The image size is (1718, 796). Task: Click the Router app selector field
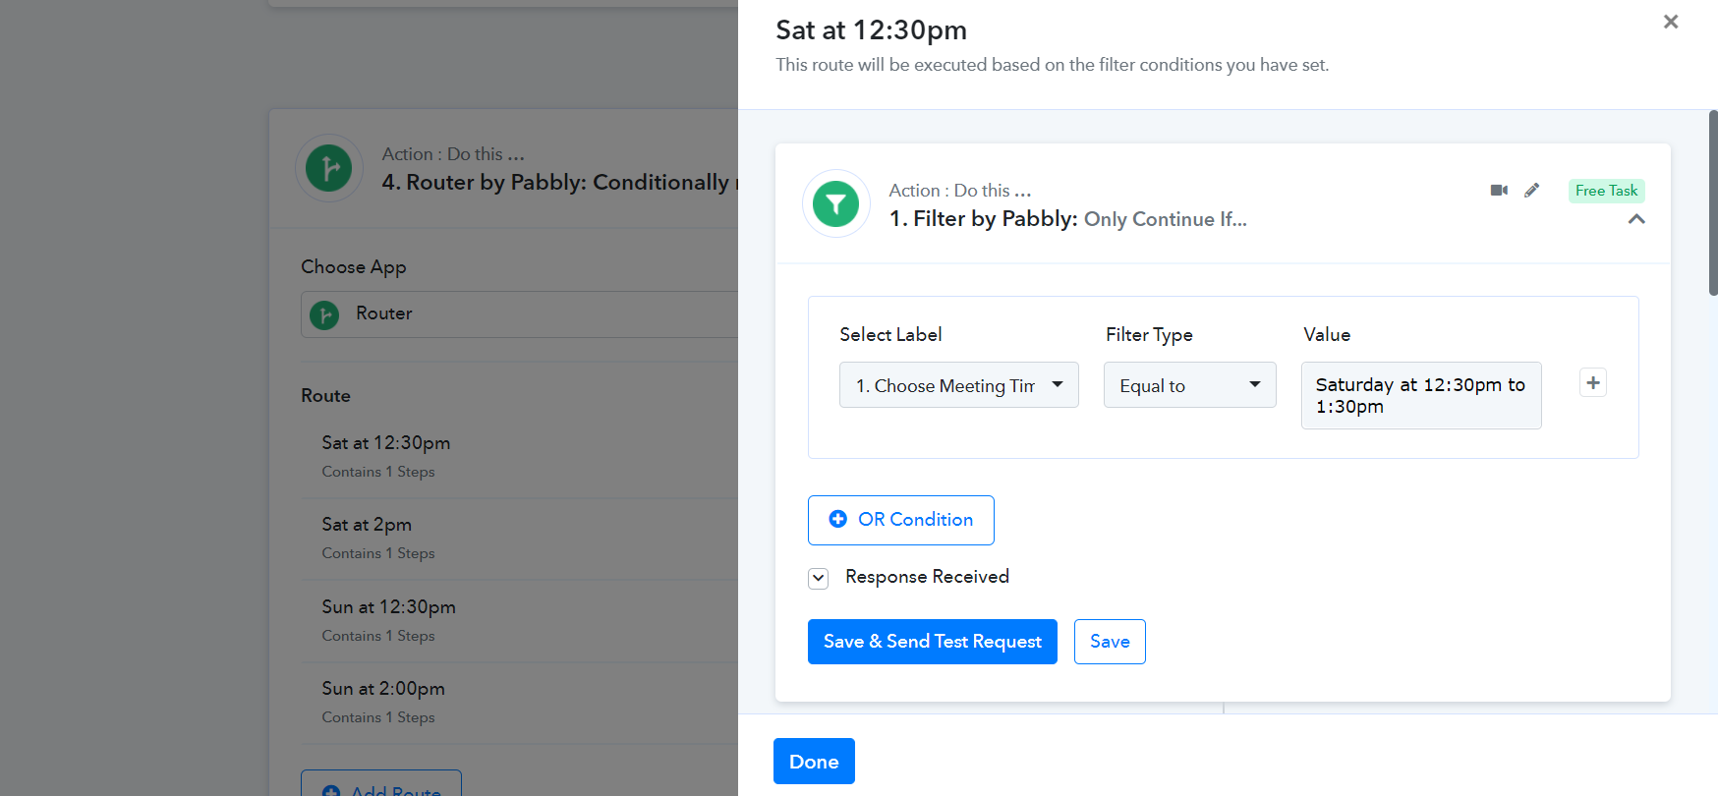point(519,314)
